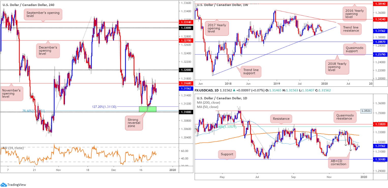Click the Strong reversal zone callout
This screenshot has width=388, height=188.
click(134, 123)
